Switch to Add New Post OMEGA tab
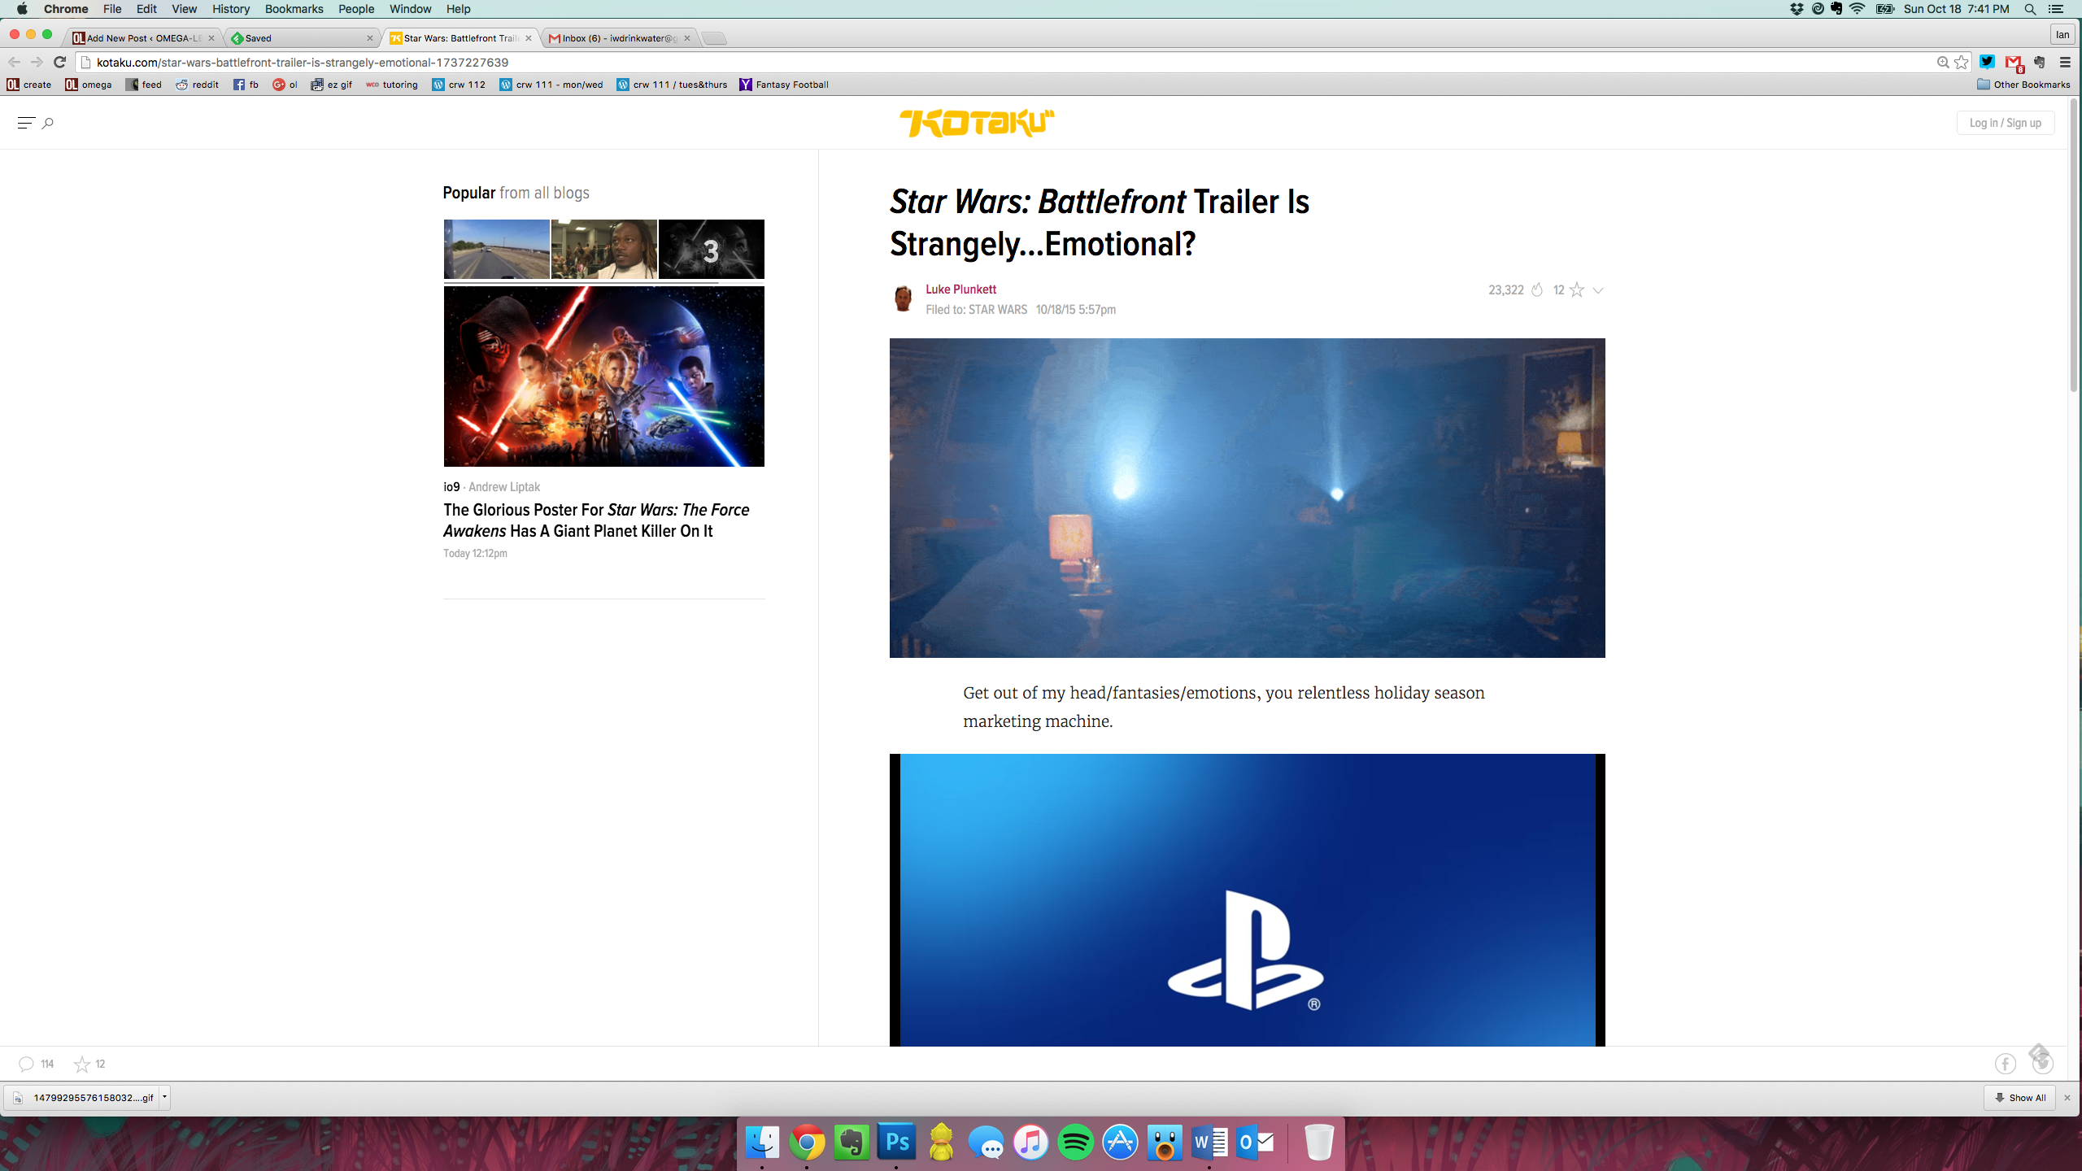Image resolution: width=2082 pixels, height=1171 pixels. (x=144, y=38)
